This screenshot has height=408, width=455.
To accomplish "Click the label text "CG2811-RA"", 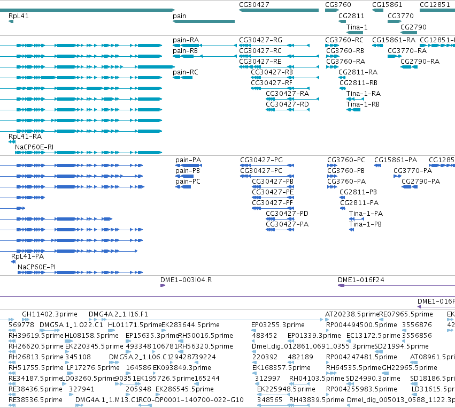I will click(x=358, y=72).
